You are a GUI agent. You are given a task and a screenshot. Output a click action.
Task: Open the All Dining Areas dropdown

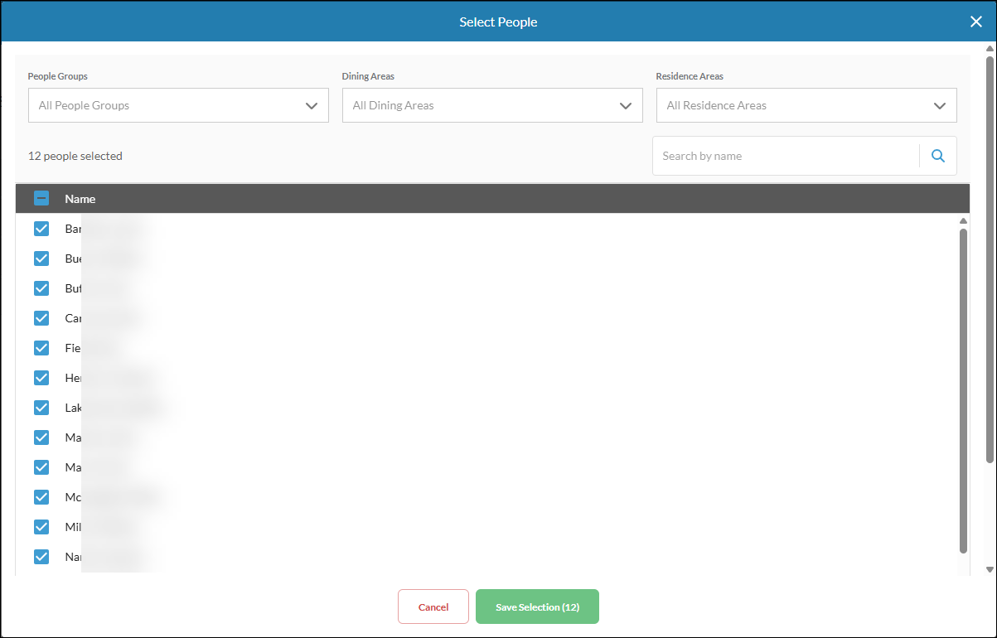(x=492, y=105)
